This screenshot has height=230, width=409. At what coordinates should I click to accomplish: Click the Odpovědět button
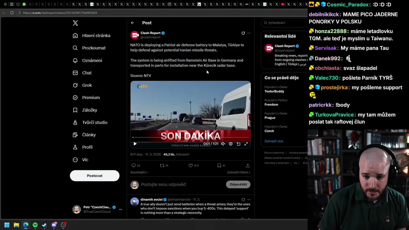(x=238, y=184)
